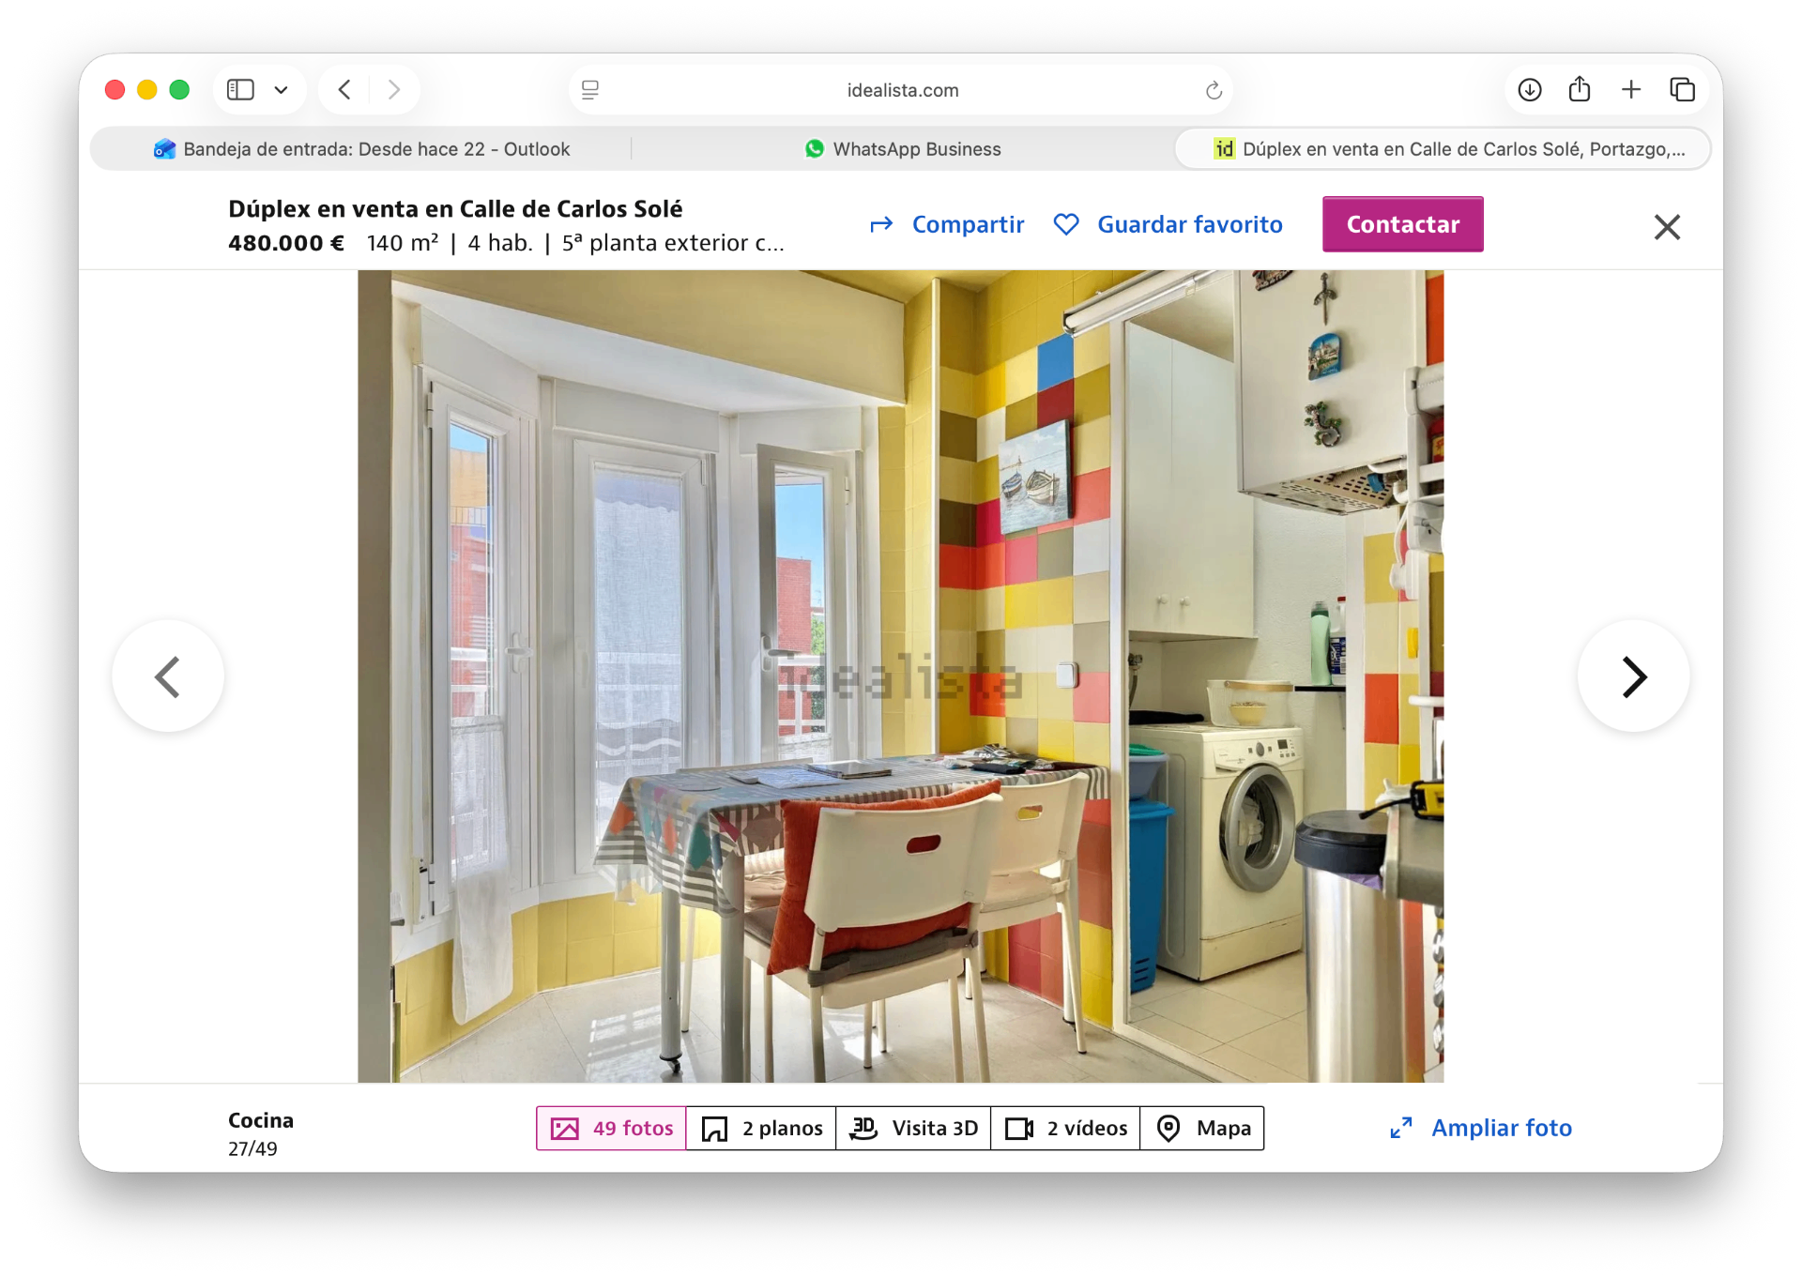The width and height of the screenshot is (1802, 1276).
Task: Open the Safari downloads icon
Action: (x=1530, y=90)
